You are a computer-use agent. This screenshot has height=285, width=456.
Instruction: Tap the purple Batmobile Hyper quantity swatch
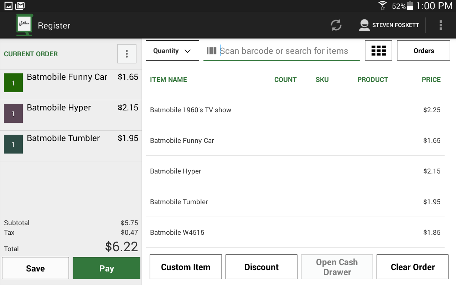pyautogui.click(x=13, y=114)
